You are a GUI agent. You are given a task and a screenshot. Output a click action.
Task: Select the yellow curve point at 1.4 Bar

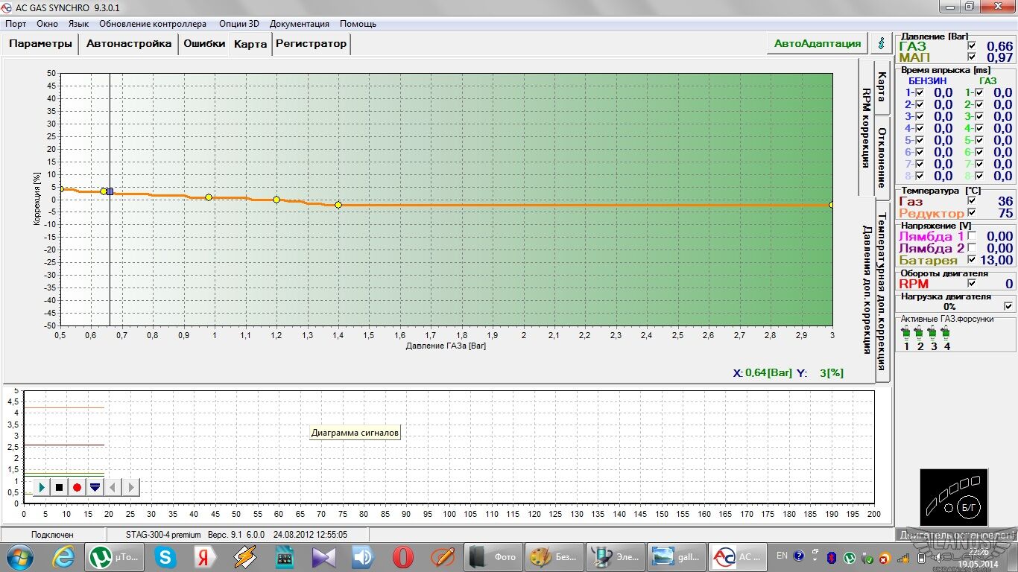338,205
